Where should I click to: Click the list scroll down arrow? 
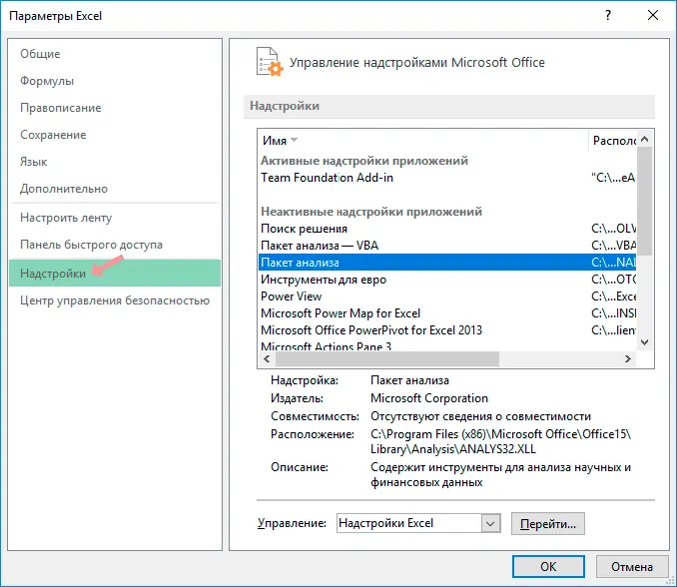click(645, 342)
